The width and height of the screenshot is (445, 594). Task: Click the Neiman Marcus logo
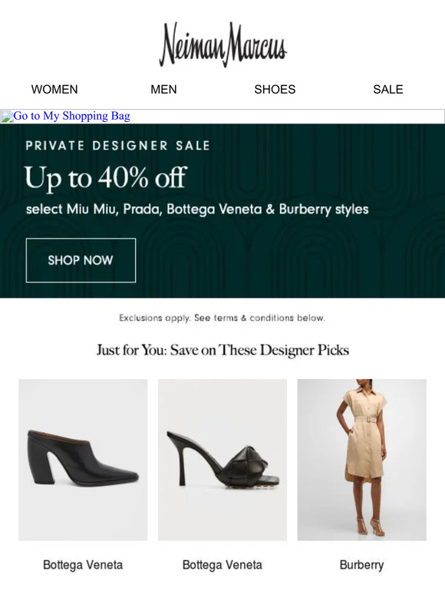click(x=222, y=45)
